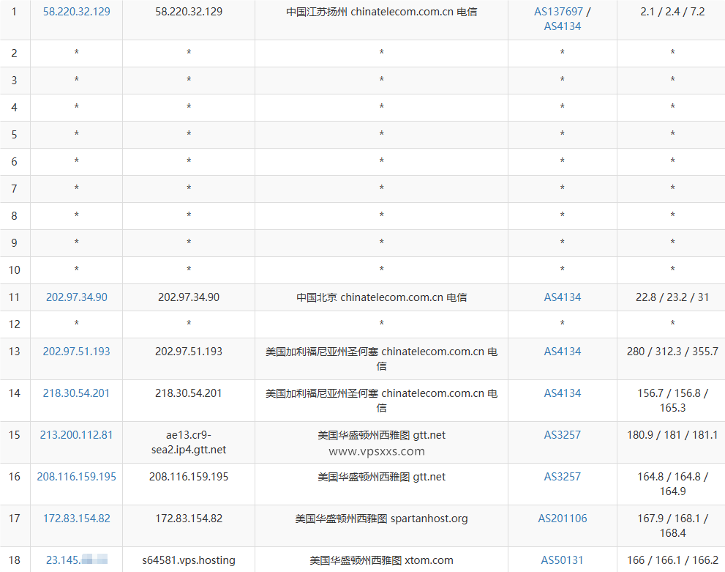Select the location text 美国华盛顿州西雅图 xtom.com
This screenshot has width=725, height=572.
pos(381,560)
